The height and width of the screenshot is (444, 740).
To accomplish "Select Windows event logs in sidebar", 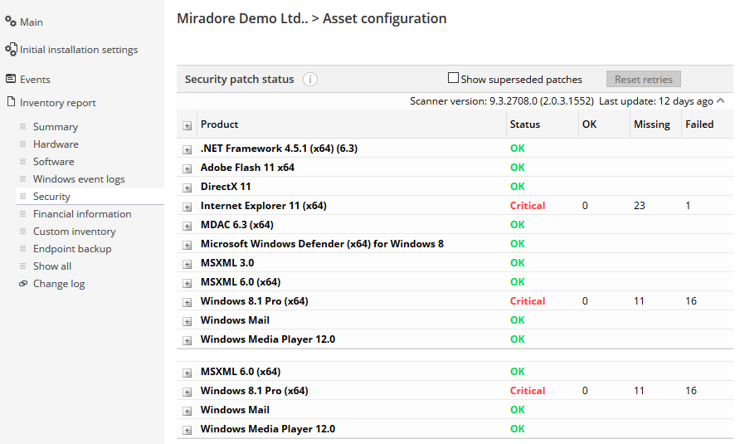I will (79, 179).
